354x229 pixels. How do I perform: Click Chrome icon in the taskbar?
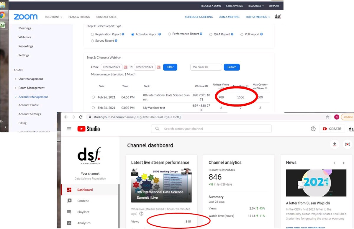tap(2, 15)
